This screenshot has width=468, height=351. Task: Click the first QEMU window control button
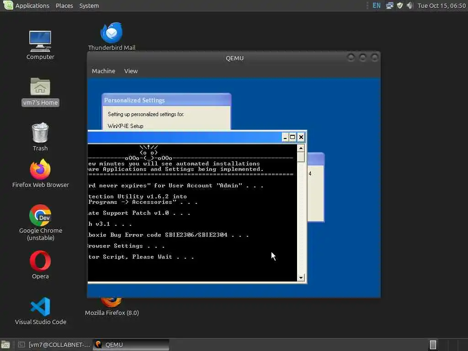pyautogui.click(x=351, y=58)
